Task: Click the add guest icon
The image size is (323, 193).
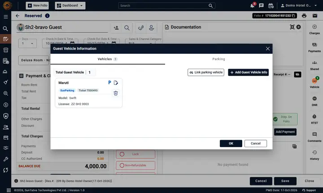Action: point(116,28)
